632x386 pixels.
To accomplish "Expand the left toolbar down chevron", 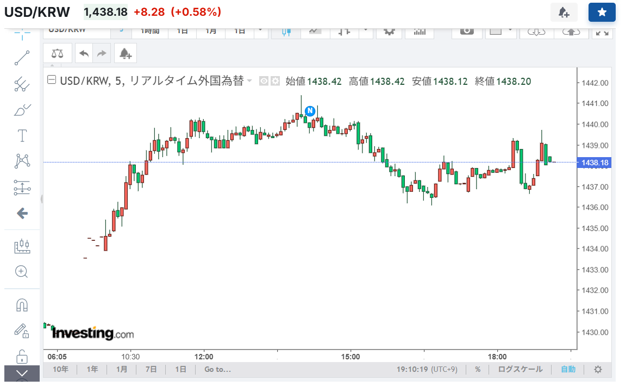I will (22, 373).
